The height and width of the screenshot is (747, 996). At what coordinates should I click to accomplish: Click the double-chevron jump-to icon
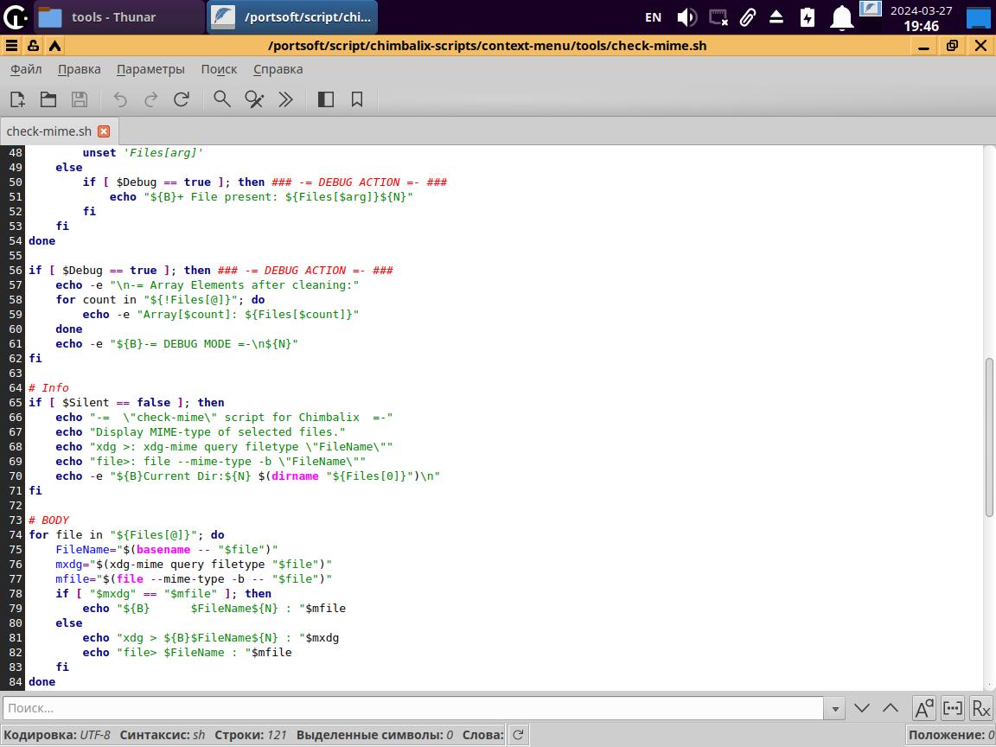pos(285,99)
